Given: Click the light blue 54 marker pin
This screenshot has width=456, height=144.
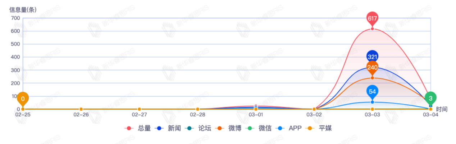Looking at the screenshot, I should 372,92.
